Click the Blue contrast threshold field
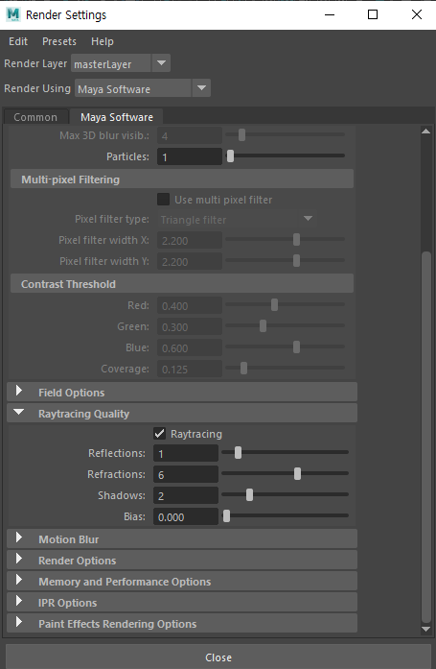 [190, 347]
